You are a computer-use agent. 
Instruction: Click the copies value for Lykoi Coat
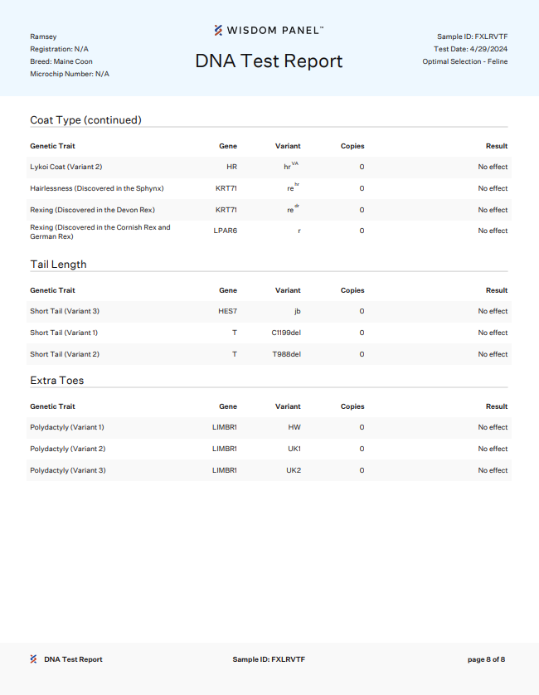(x=362, y=167)
